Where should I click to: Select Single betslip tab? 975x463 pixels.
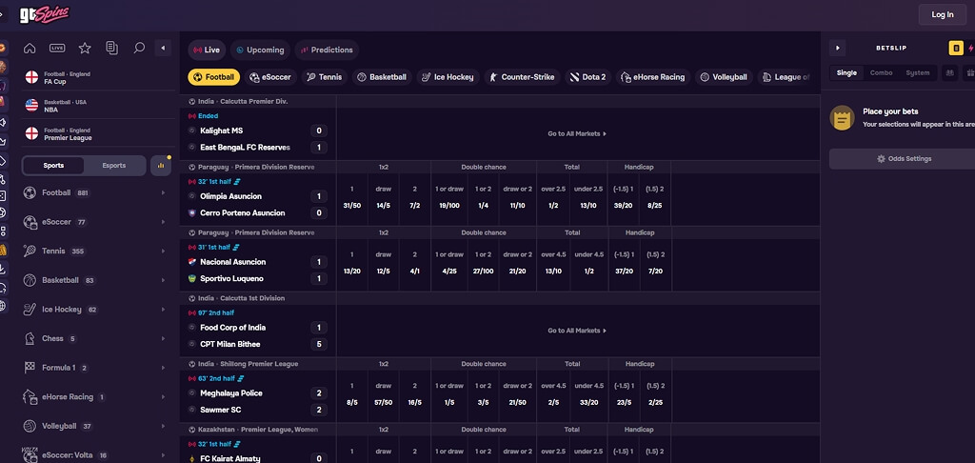tap(846, 72)
